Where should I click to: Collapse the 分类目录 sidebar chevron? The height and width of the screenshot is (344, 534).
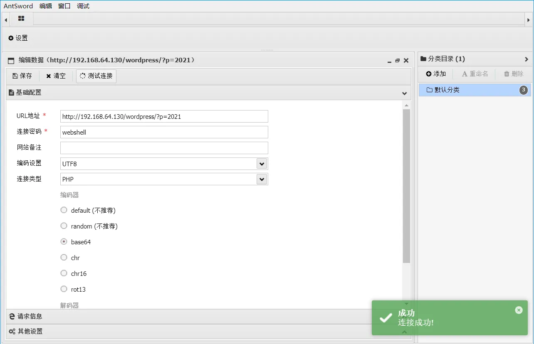(527, 59)
